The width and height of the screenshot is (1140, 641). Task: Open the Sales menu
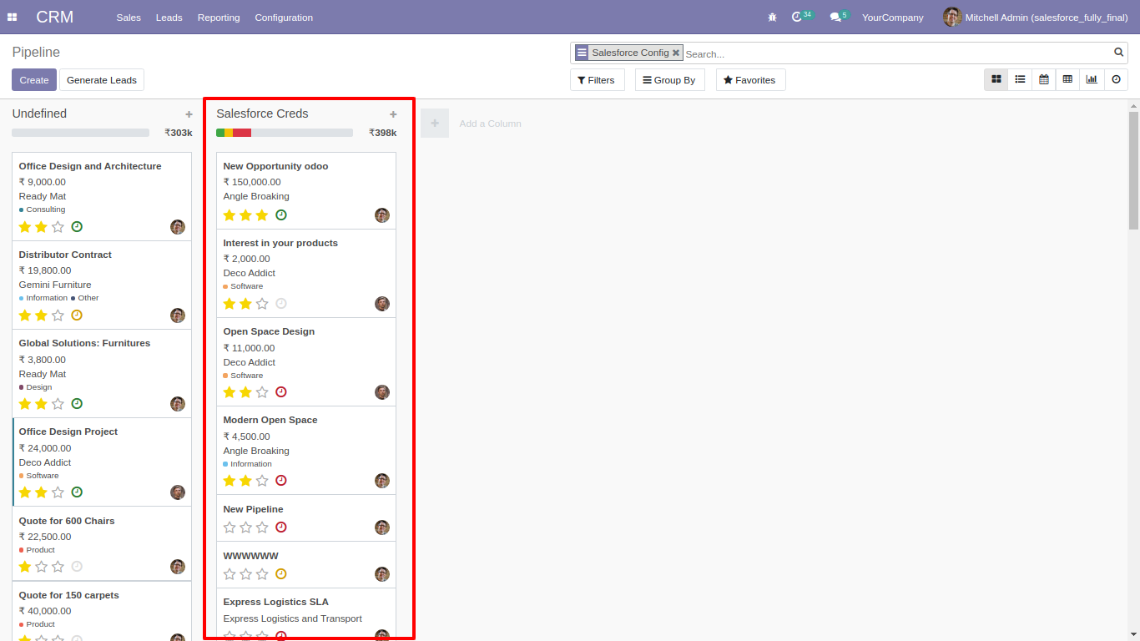pyautogui.click(x=129, y=18)
